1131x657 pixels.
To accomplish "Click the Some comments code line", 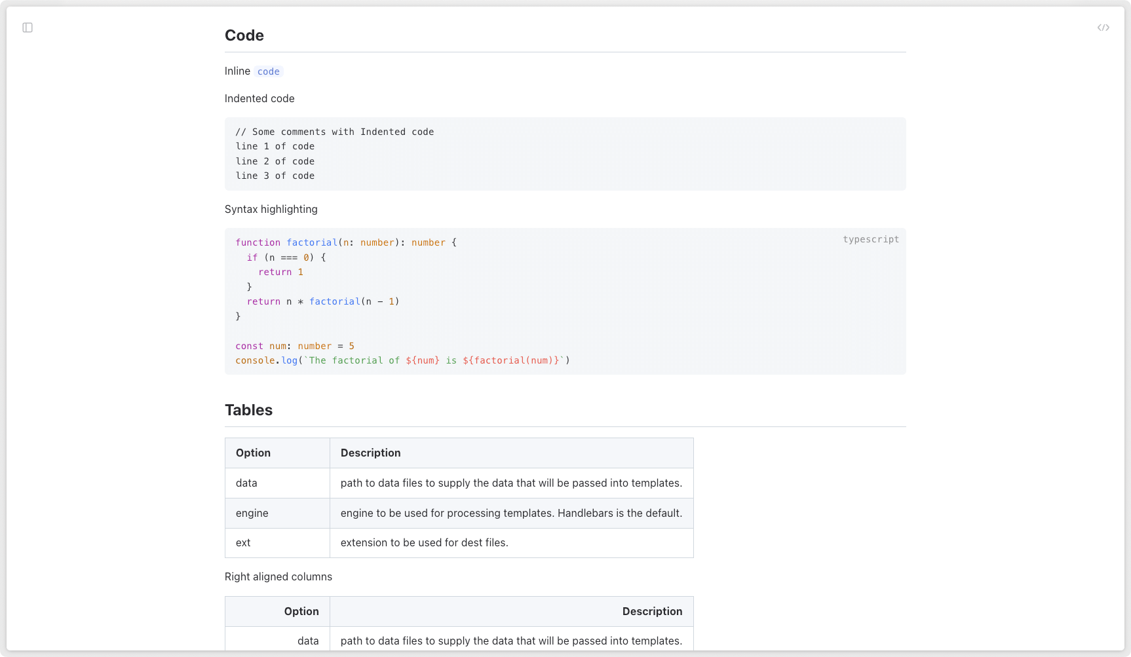I will [335, 132].
